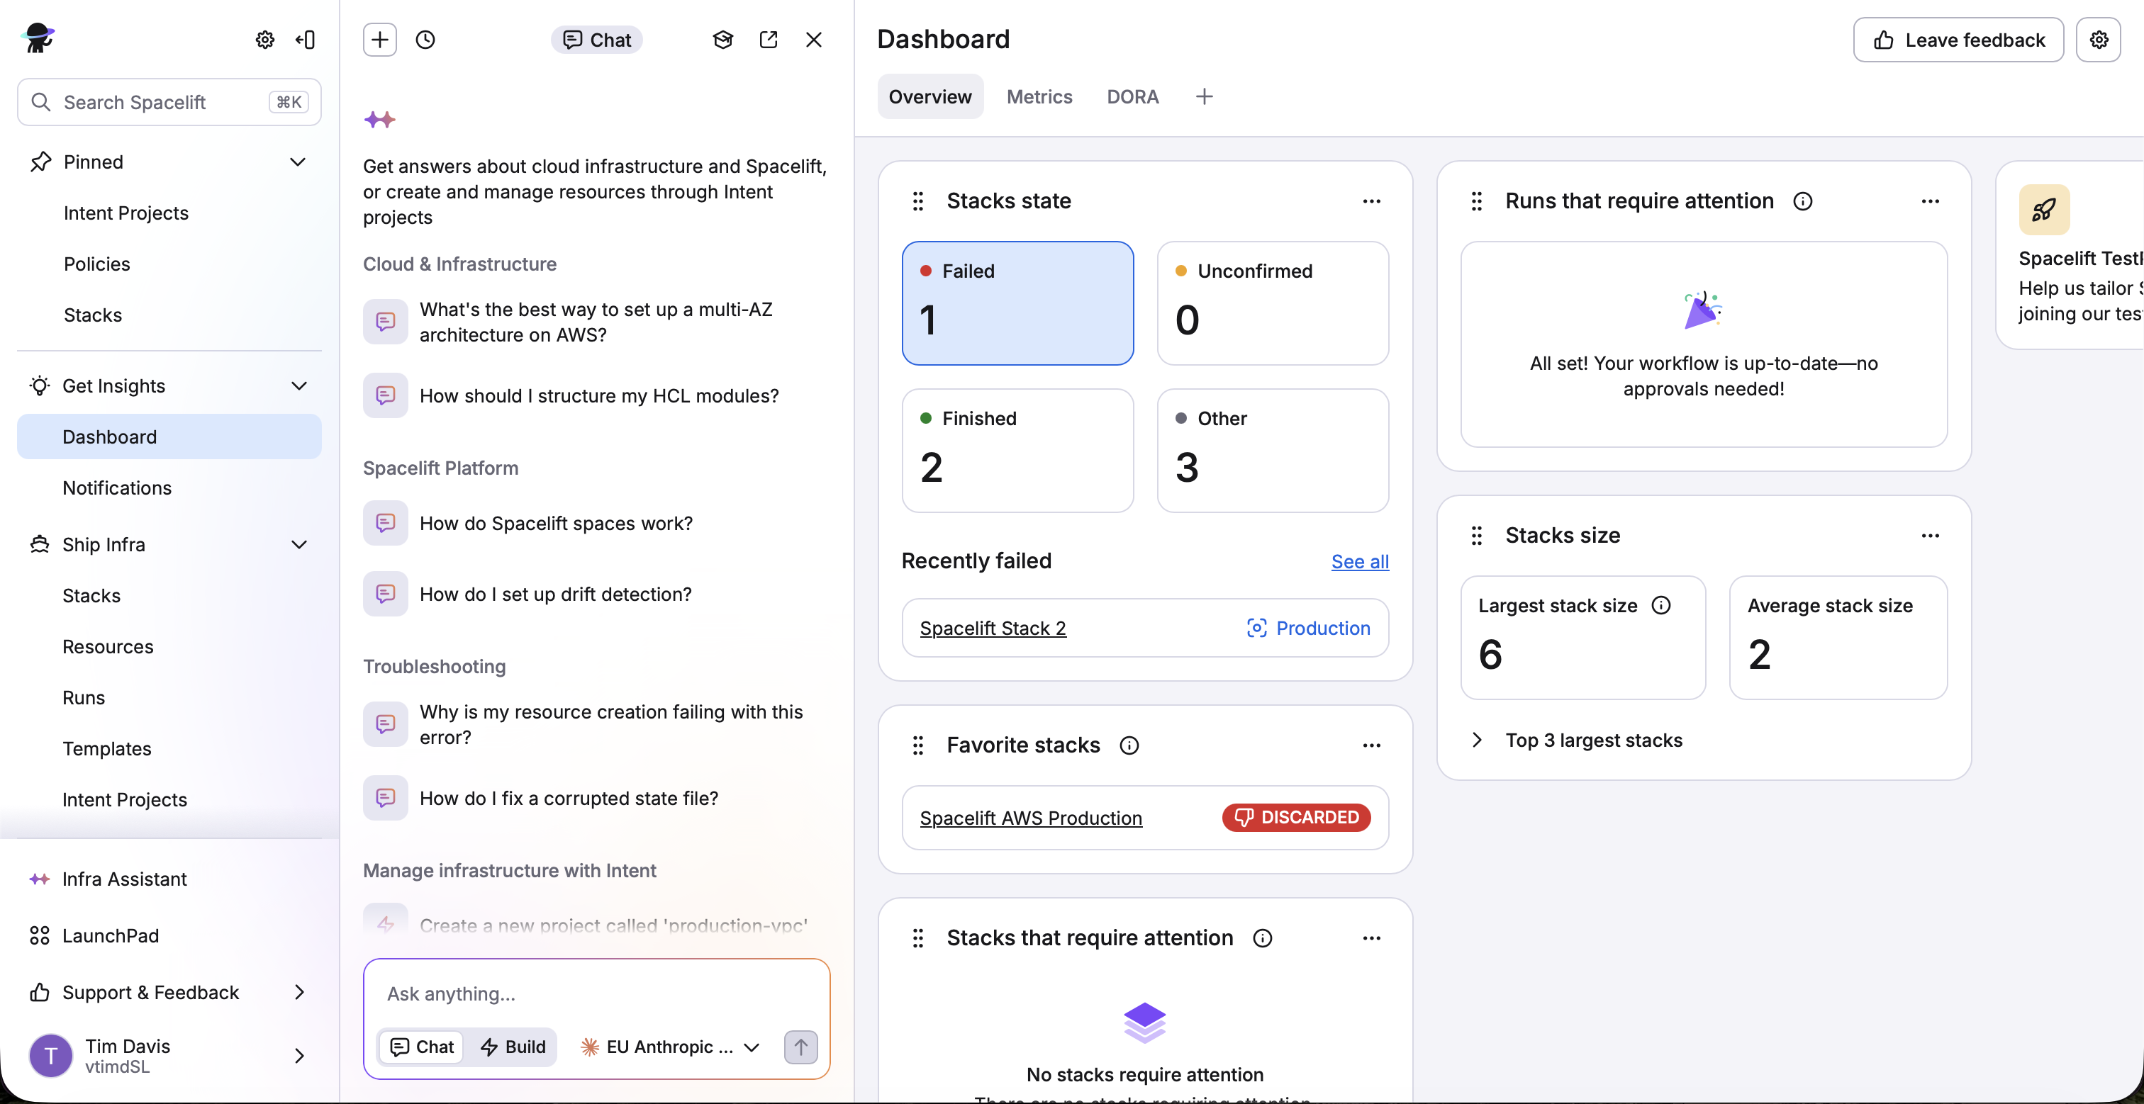This screenshot has width=2144, height=1104.
Task: Open chat history clock icon
Action: point(425,40)
